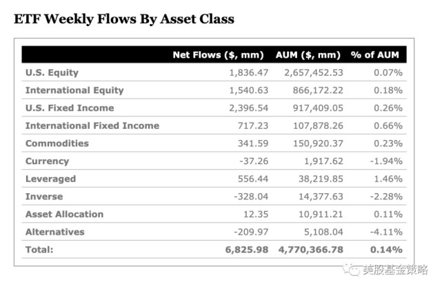Viewport: 442px width, 289px height.
Task: Click the 'International Equity' row label
Action: 74,90
